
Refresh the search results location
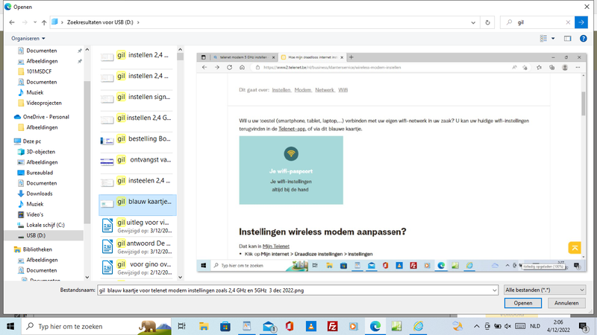[487, 22]
